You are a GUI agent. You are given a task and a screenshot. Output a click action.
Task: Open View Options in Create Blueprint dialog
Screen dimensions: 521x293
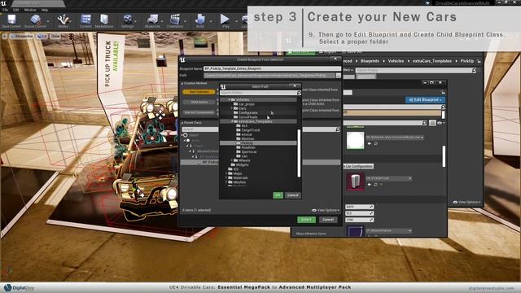pyautogui.click(x=326, y=210)
